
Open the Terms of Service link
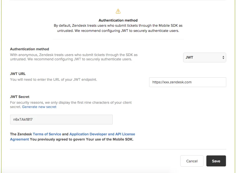(47, 134)
